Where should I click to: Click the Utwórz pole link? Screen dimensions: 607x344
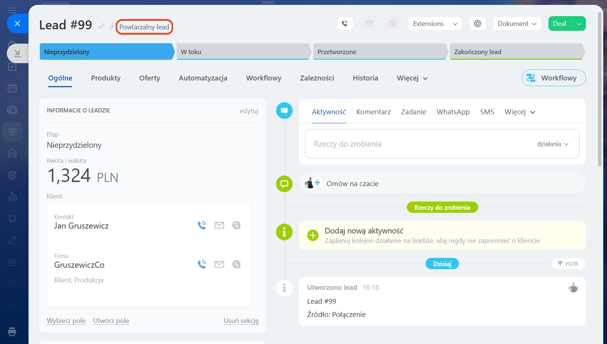[x=111, y=321]
